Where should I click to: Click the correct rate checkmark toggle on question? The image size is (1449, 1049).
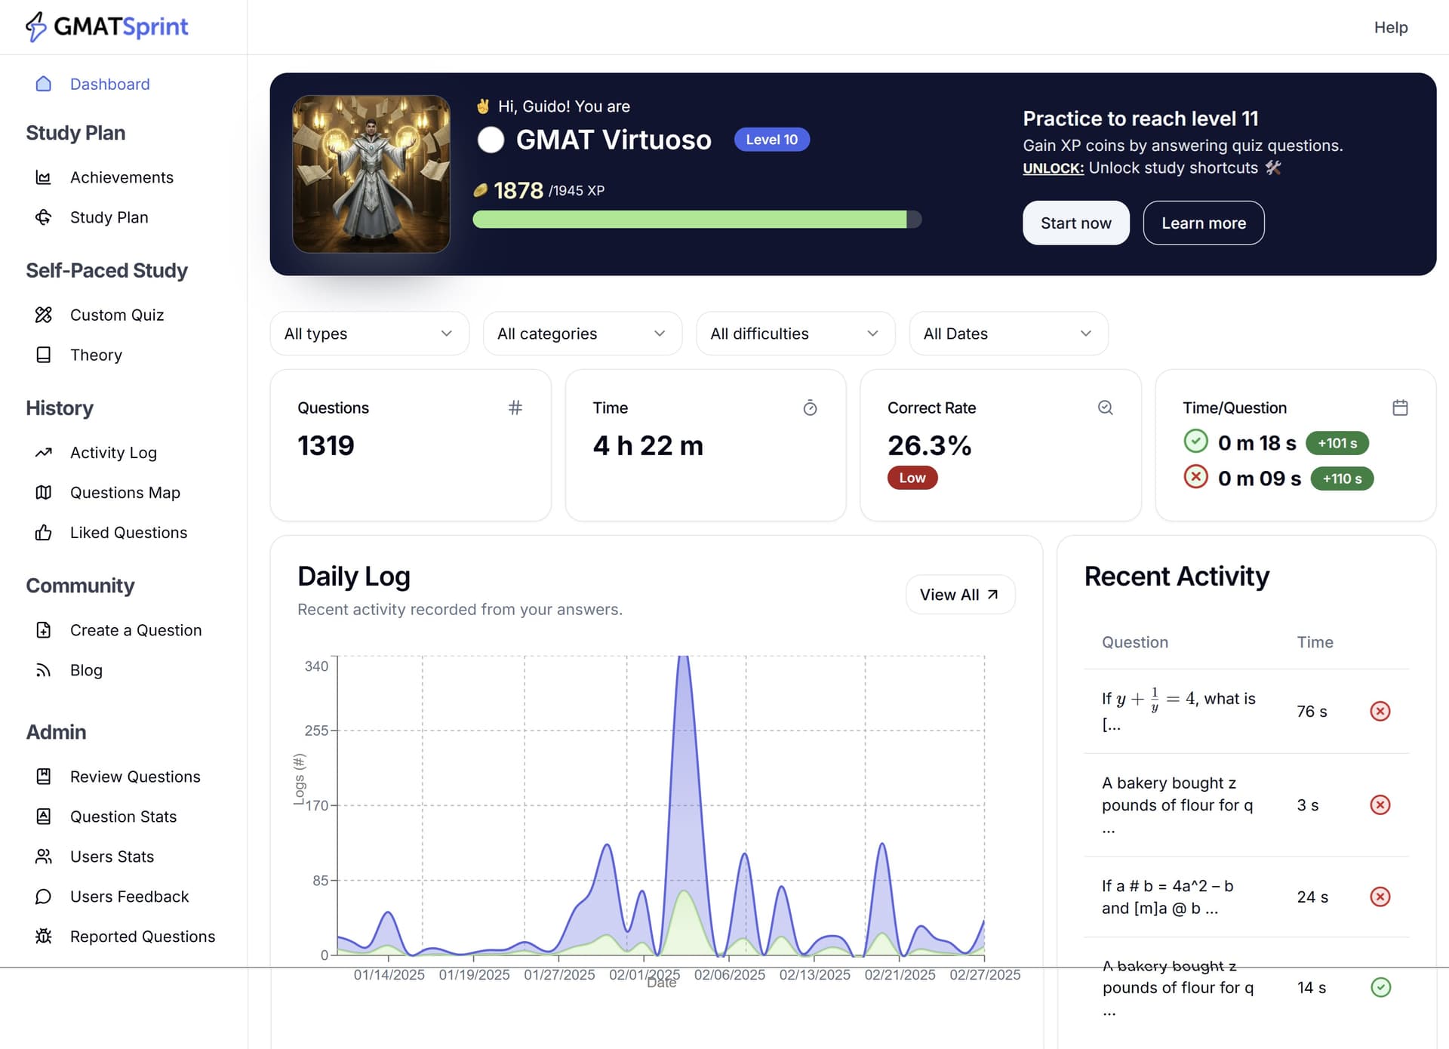[x=1105, y=408]
